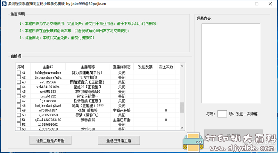Click the 主播昵称 column header
Image resolution: width=278 pixels, height=153 pixels.
click(x=88, y=67)
